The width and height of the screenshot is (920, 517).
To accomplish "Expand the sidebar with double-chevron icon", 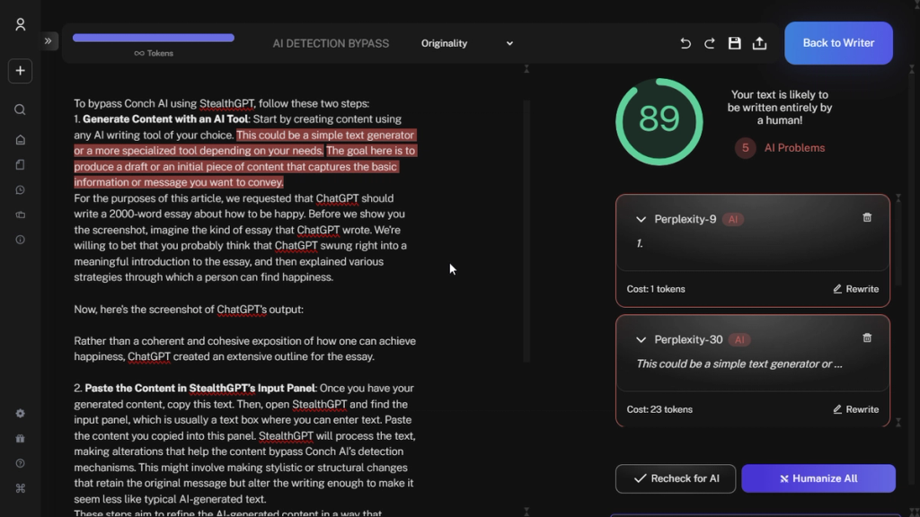I will coord(49,41).
